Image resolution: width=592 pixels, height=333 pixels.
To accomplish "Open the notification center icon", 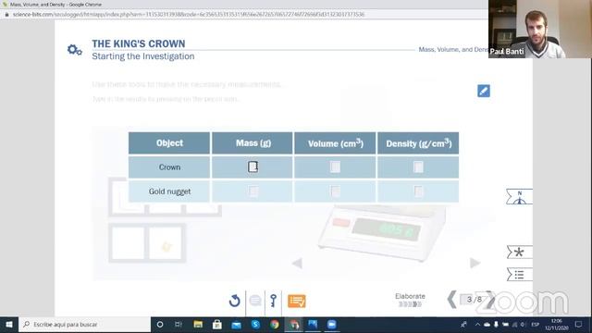I will point(578,325).
